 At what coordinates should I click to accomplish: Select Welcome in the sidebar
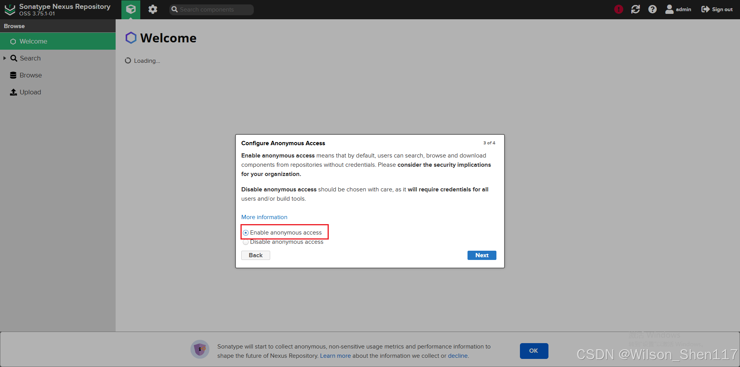coord(58,41)
